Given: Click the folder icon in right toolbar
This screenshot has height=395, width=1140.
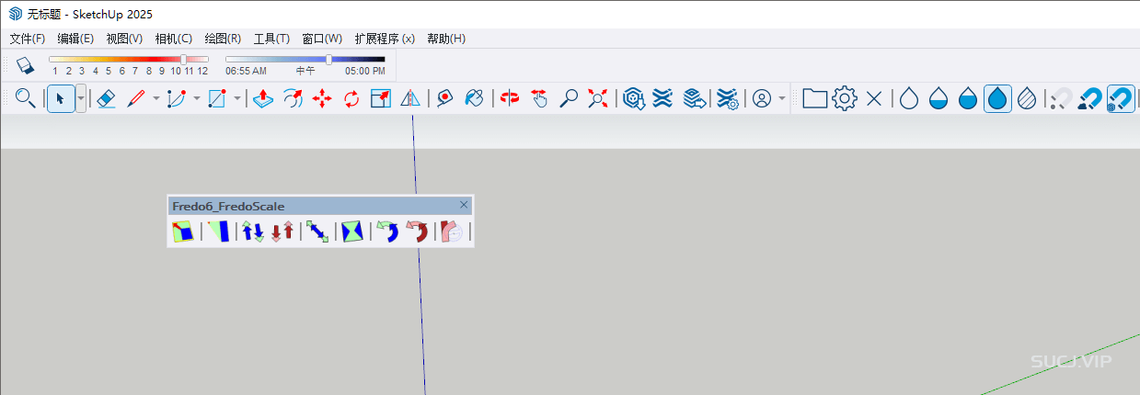Looking at the screenshot, I should pyautogui.click(x=814, y=98).
